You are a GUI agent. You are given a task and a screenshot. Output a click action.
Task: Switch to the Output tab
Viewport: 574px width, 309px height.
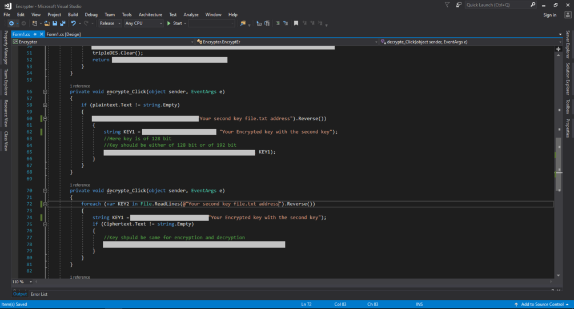tap(20, 294)
